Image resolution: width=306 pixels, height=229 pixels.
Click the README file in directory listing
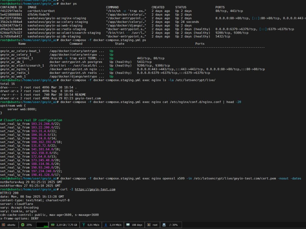pyautogui.click(x=80, y=95)
